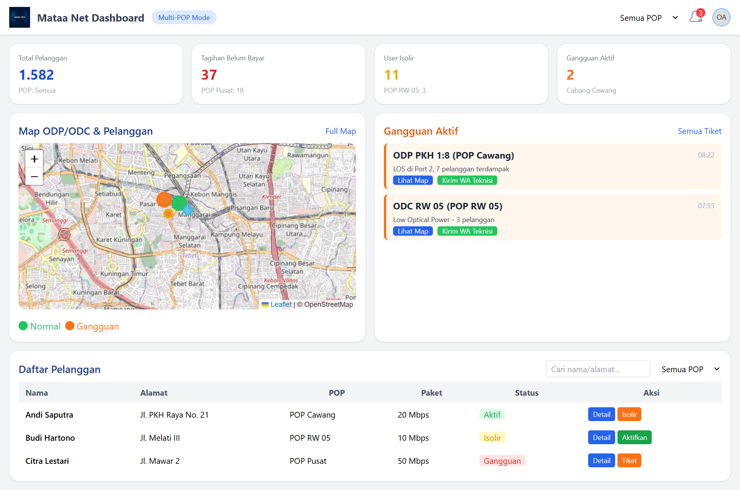Image resolution: width=740 pixels, height=490 pixels.
Task: Toggle the Gangguan legend indicator
Action: pyautogui.click(x=70, y=326)
